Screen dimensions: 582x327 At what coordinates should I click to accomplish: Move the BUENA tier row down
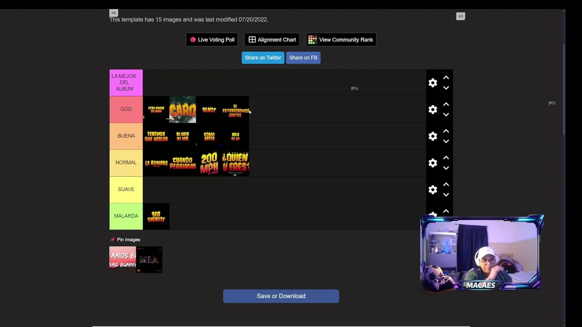(x=446, y=141)
